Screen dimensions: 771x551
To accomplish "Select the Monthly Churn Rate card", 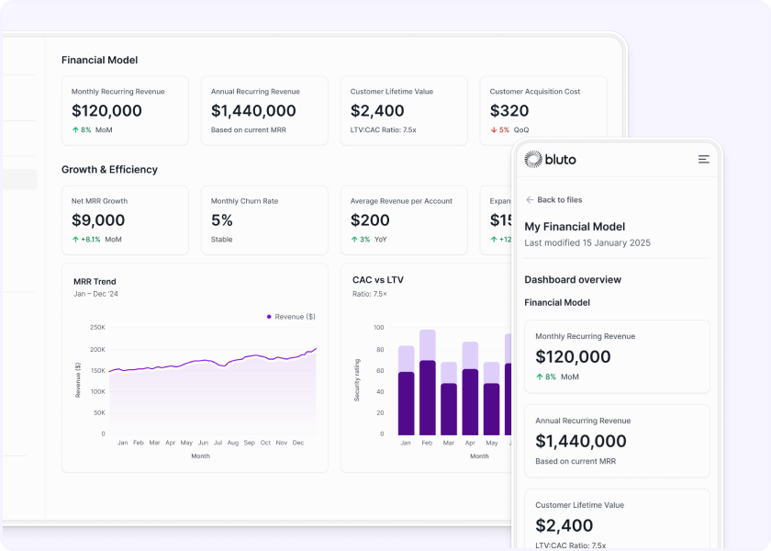I will point(263,220).
